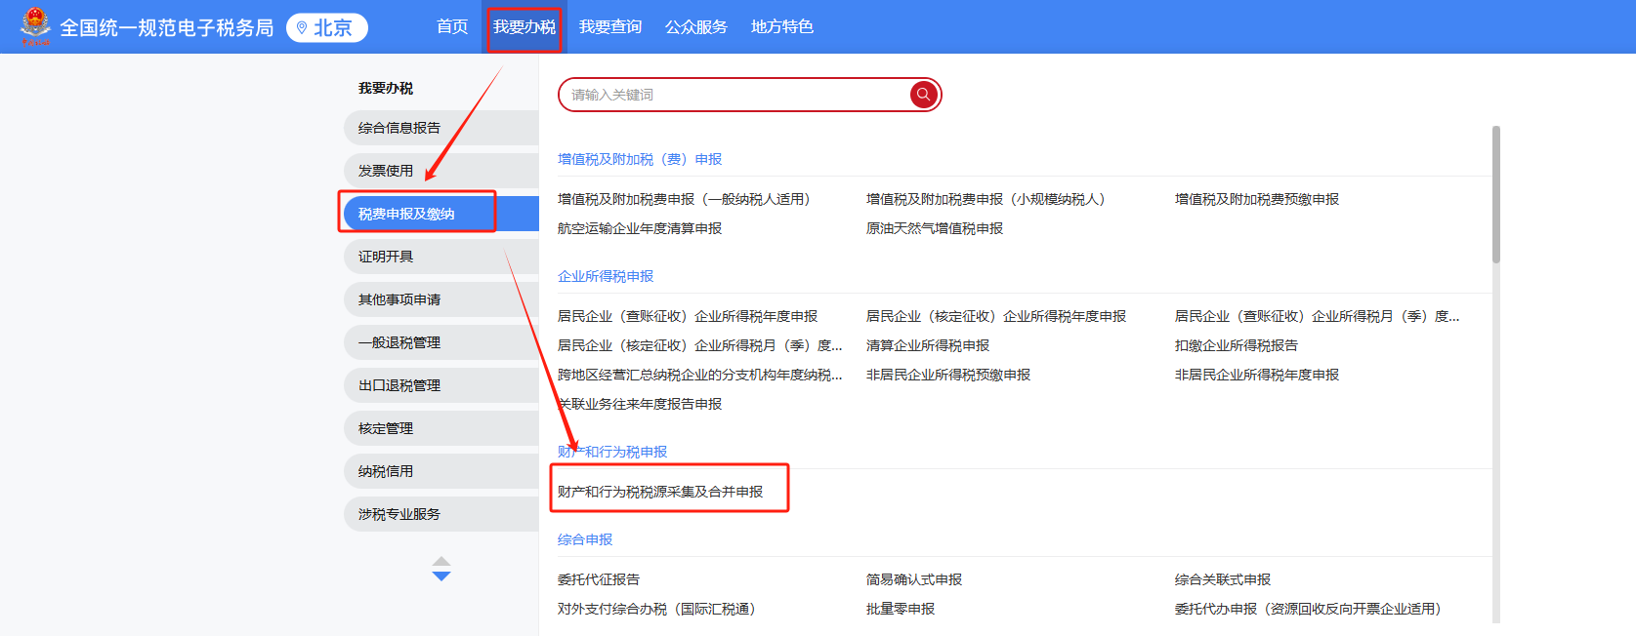
Task: Open 增值税及附加税费申报（一般纳税人适用）
Action: (684, 199)
